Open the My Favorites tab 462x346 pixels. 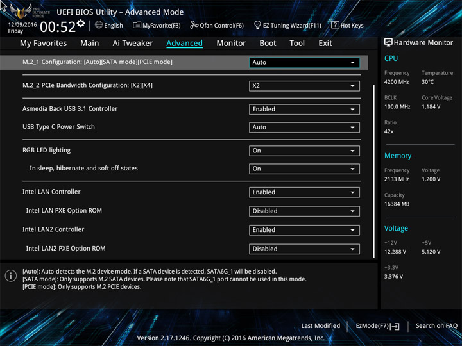point(44,44)
